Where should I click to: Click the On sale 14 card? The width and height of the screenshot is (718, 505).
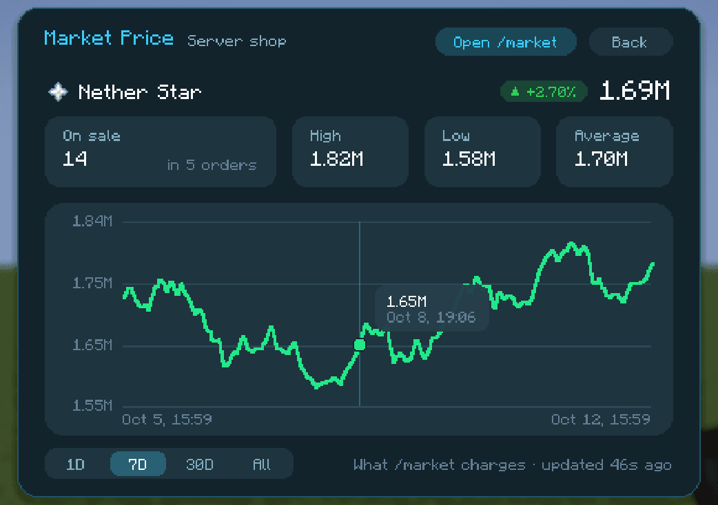pyautogui.click(x=161, y=151)
